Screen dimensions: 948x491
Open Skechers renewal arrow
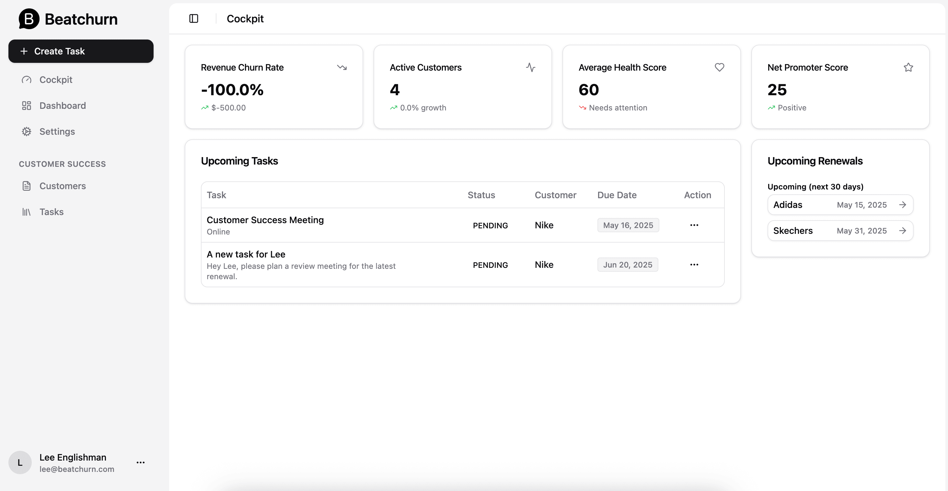point(902,231)
